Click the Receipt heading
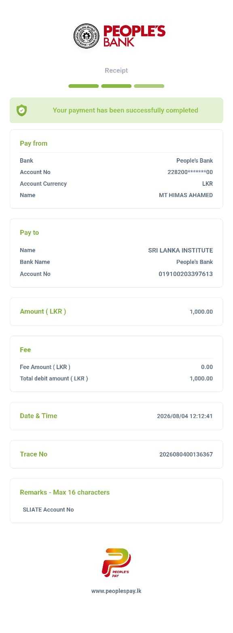 point(116,70)
